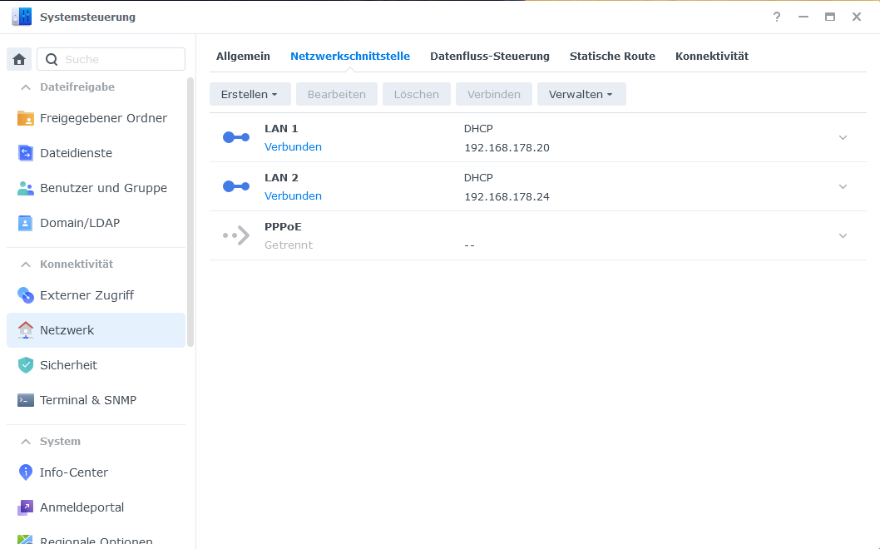This screenshot has height=549, width=880.
Task: Click the Bearbeiten button
Action: tap(337, 94)
